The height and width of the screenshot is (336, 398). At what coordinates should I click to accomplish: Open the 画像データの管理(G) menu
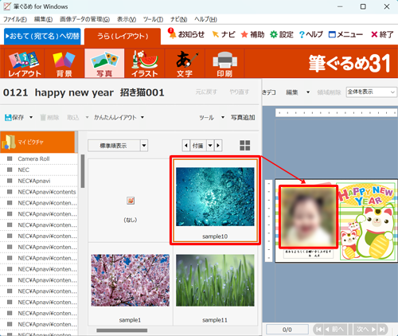(84, 19)
